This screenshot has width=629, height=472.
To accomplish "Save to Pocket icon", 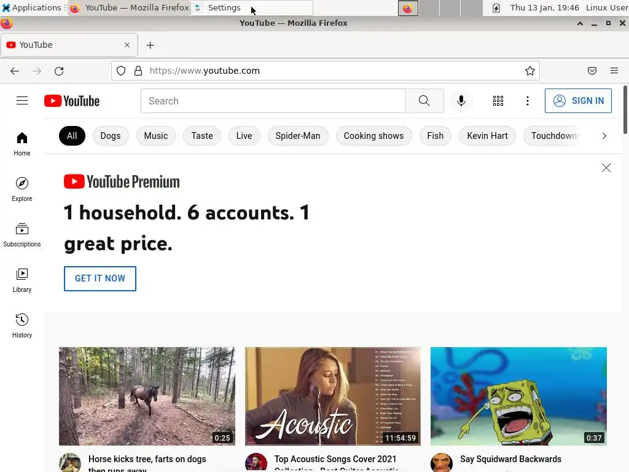I will [x=592, y=71].
